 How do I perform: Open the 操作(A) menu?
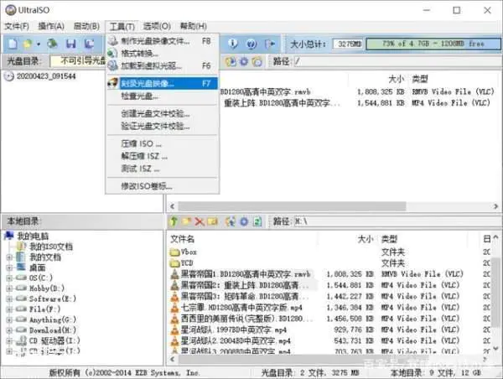point(51,26)
